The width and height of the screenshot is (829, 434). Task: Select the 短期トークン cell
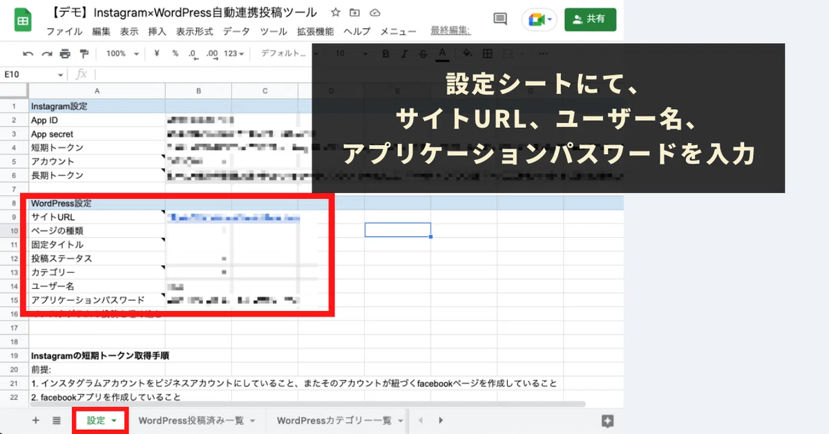[x=97, y=148]
